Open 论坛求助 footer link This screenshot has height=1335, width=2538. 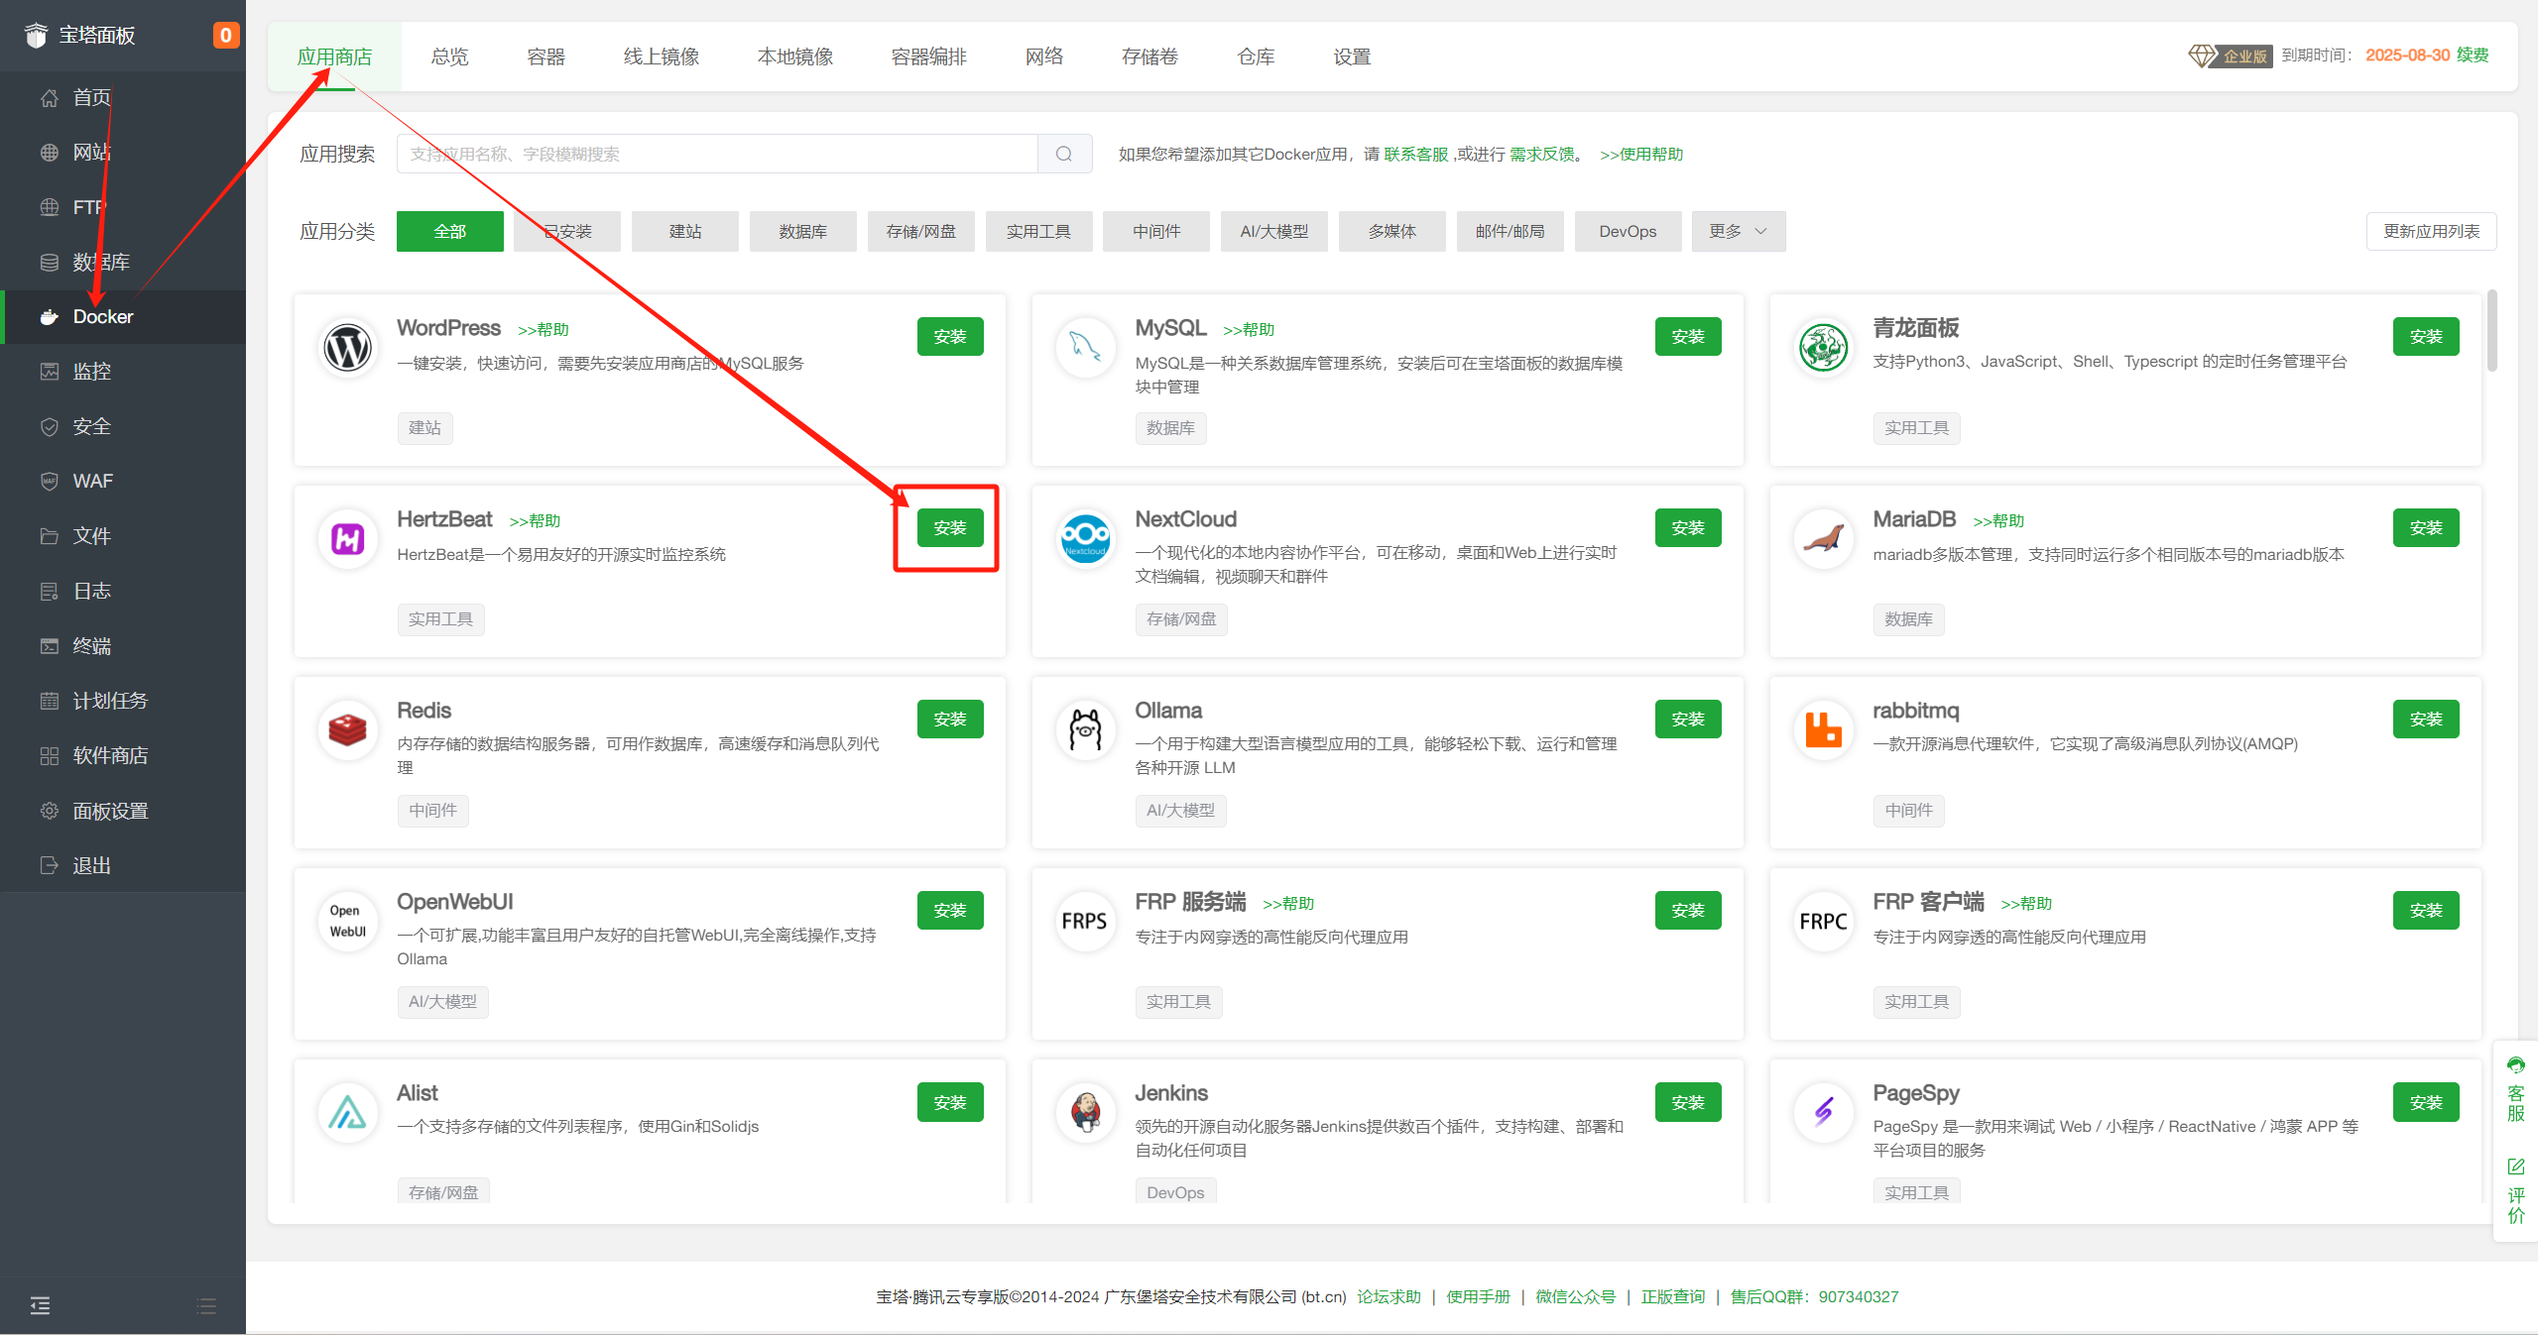pos(1389,1296)
